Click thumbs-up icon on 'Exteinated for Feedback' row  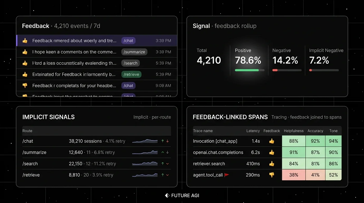(x=25, y=74)
